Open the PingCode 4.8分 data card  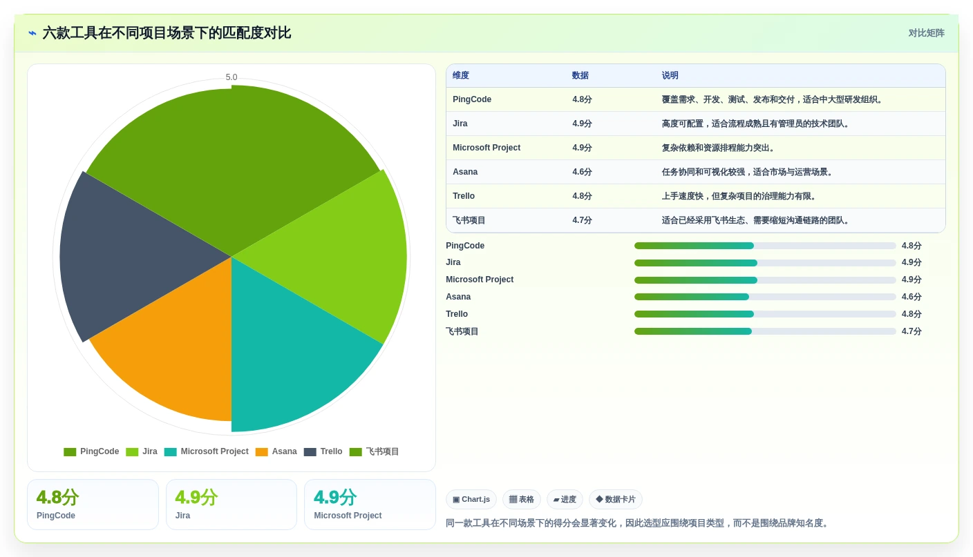pyautogui.click(x=93, y=505)
